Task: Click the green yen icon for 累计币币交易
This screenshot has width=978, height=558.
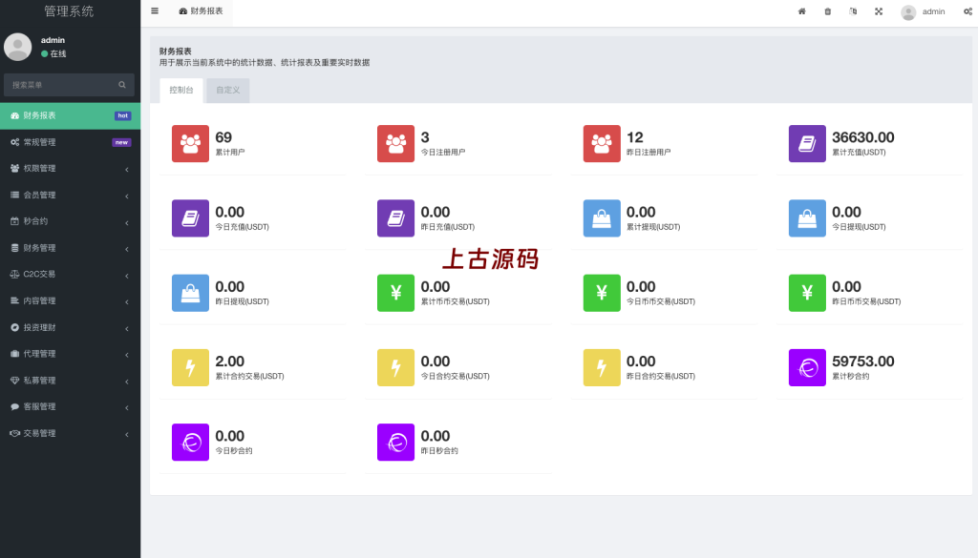Action: [395, 293]
